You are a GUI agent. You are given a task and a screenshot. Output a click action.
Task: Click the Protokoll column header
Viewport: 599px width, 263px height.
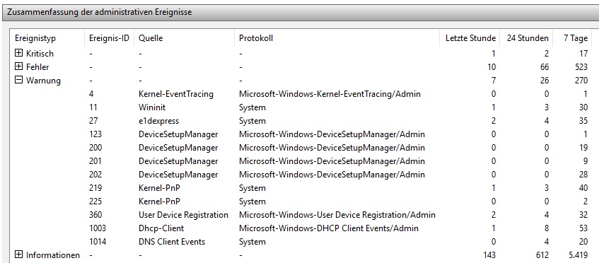[337, 38]
